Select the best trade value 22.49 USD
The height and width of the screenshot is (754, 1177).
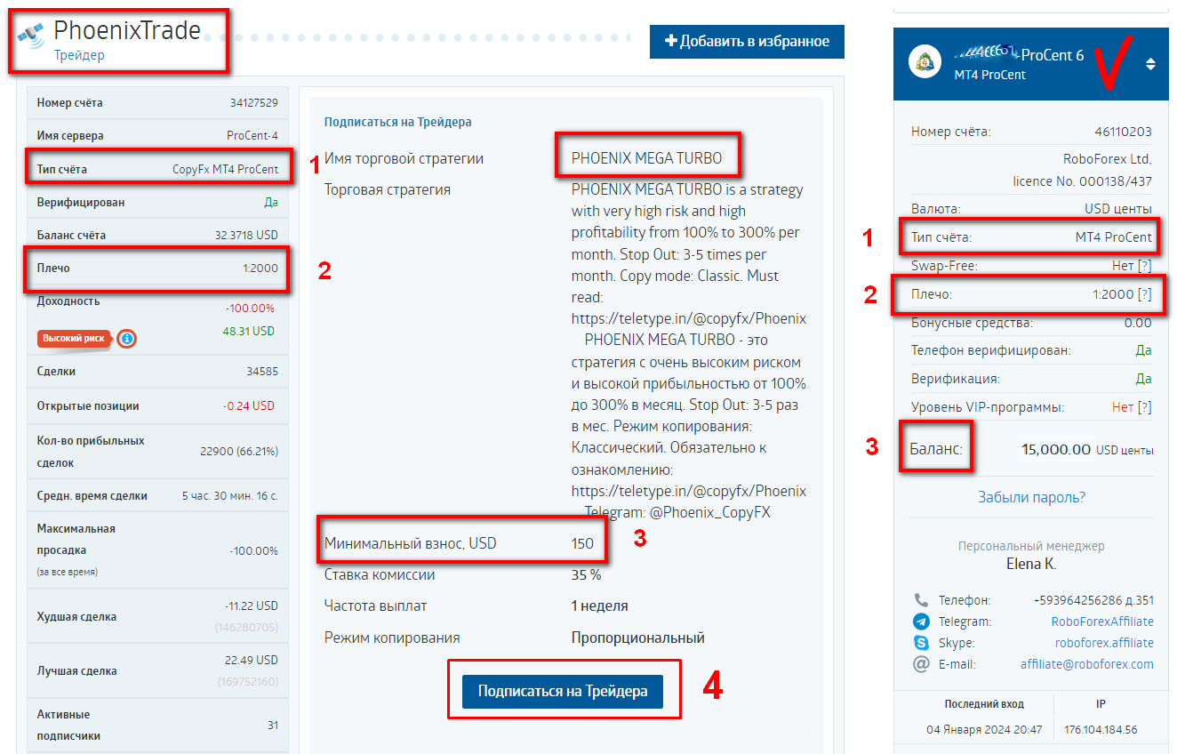253,660
